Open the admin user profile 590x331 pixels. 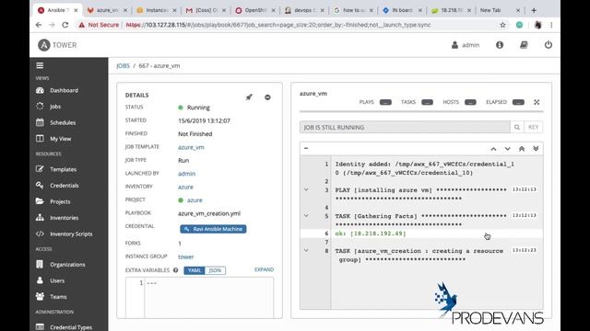pyautogui.click(x=466, y=45)
